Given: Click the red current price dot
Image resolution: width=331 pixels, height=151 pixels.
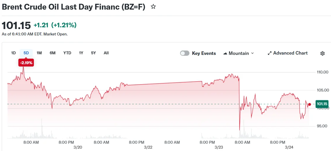Looking at the screenshot, I should click(x=309, y=104).
